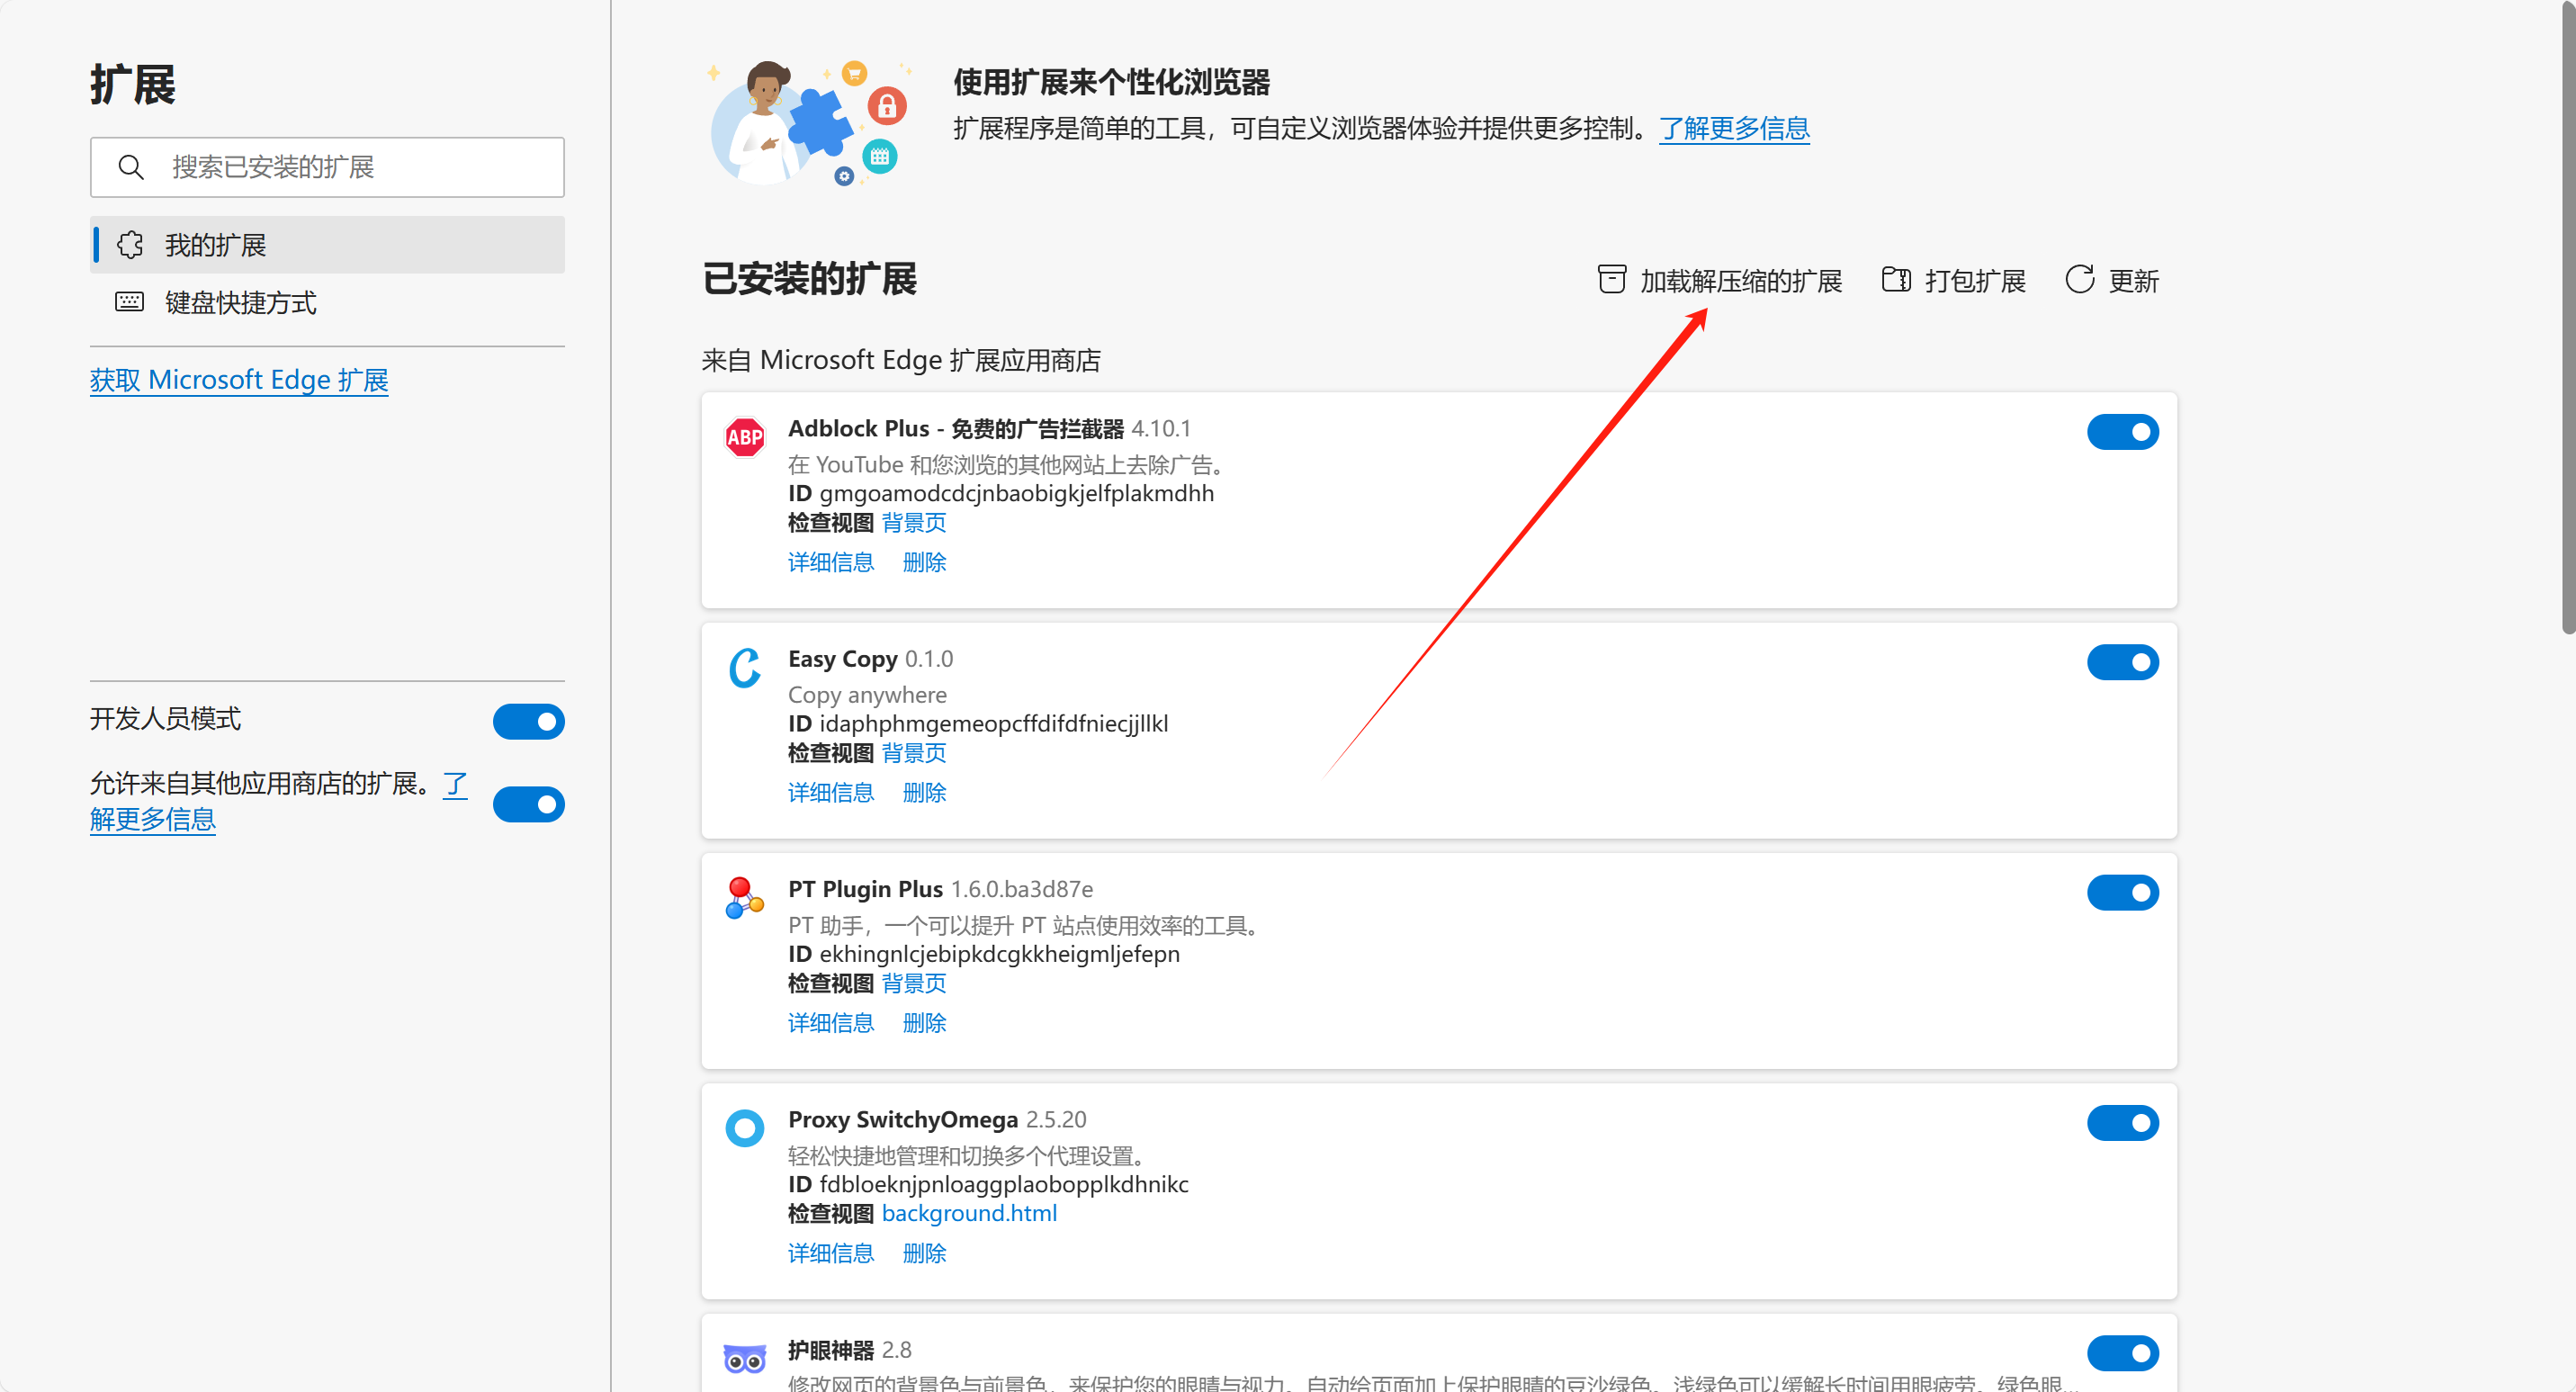Click the Adblock Plus ABP icon

tap(745, 437)
